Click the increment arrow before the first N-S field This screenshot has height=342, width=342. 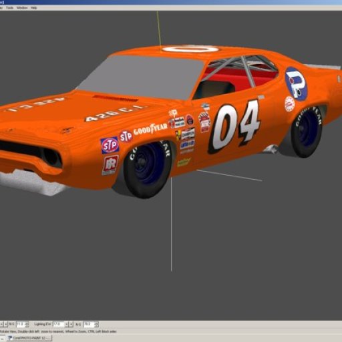(6, 324)
